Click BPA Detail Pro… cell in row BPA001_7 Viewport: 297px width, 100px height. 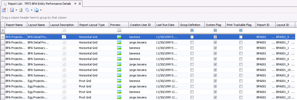pyautogui.click(x=38, y=42)
